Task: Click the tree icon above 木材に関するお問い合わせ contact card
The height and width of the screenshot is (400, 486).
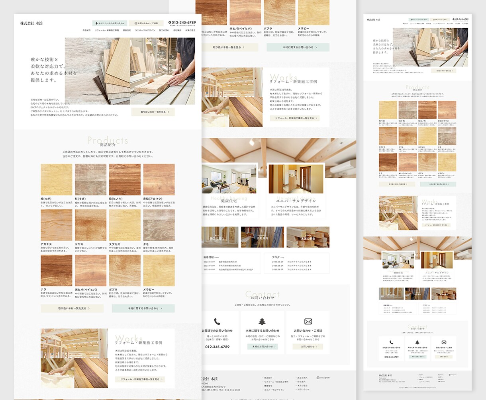Action: tap(262, 321)
